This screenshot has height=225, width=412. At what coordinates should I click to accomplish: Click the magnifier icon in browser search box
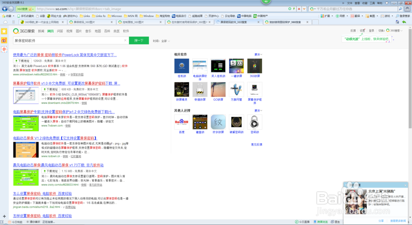400,9
